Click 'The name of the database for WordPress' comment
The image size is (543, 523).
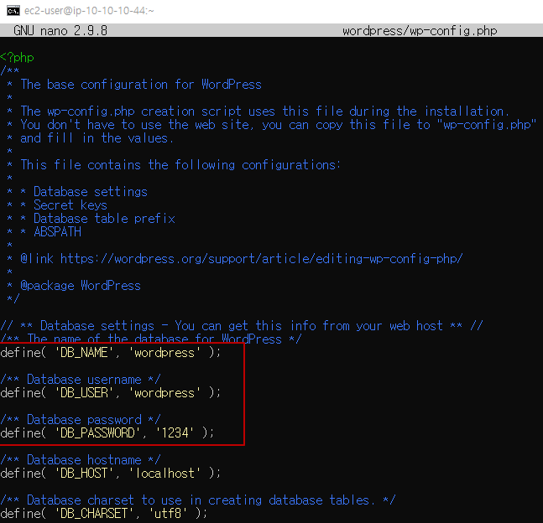pyautogui.click(x=151, y=339)
